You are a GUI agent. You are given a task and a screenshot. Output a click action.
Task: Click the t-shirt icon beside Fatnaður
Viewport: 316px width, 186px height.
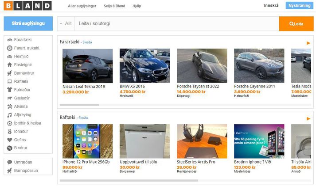tap(9, 90)
